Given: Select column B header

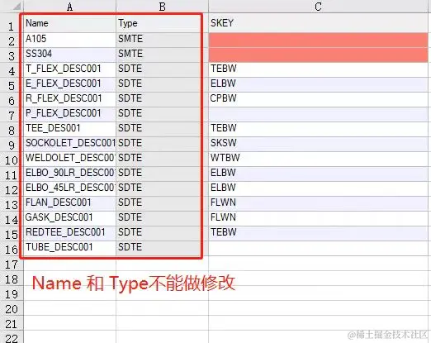Looking at the screenshot, I should click(162, 7).
